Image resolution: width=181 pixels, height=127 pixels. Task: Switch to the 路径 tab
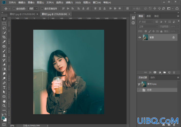pos(157,16)
